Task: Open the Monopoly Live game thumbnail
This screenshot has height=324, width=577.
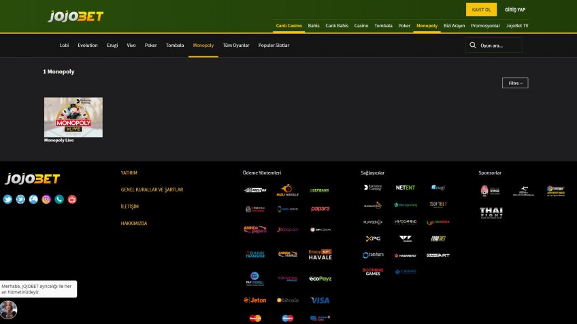Action: [x=73, y=118]
